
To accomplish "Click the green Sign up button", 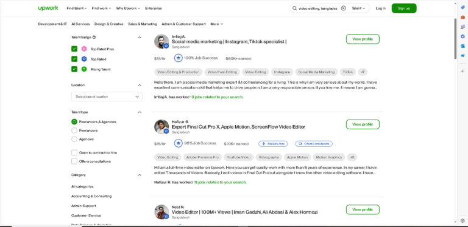I will 404,8.
